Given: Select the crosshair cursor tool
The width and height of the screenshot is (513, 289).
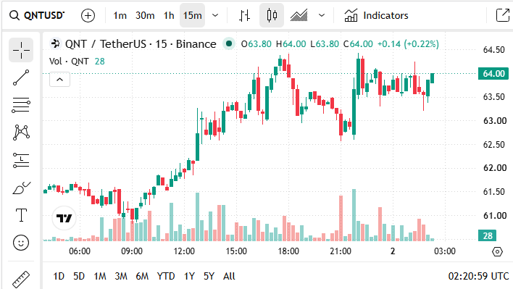Looking at the screenshot, I should 21,50.
